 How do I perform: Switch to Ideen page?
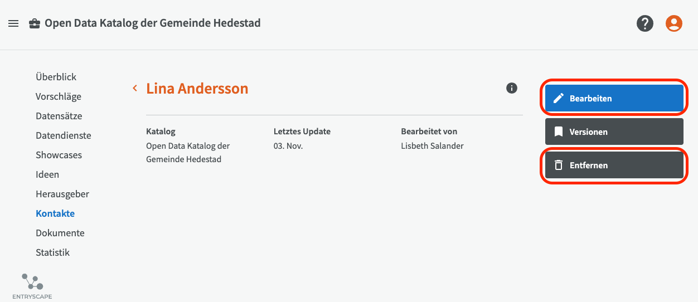point(47,174)
